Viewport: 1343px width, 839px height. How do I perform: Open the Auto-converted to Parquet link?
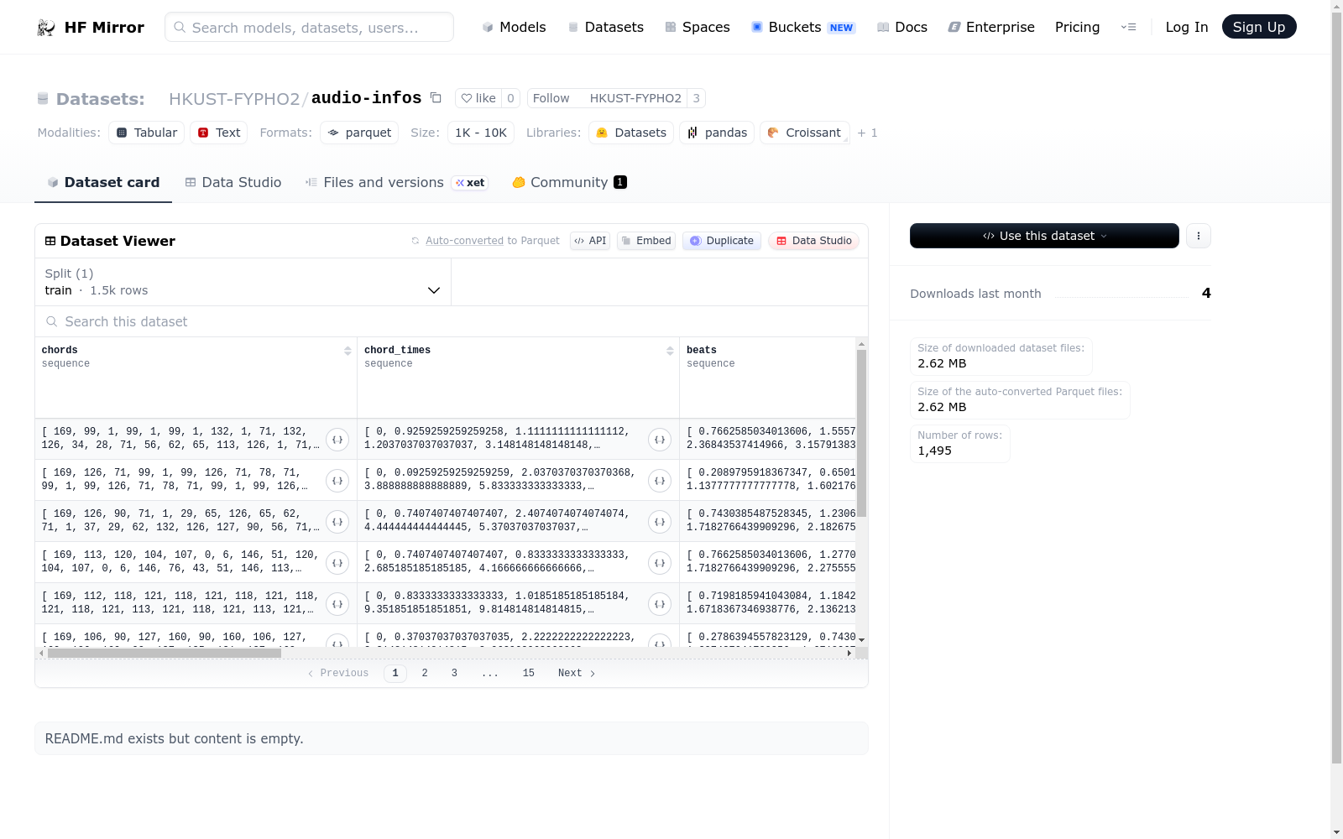coord(492,241)
